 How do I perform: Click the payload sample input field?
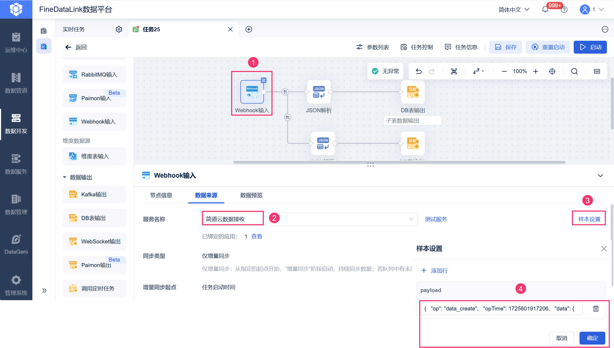(x=502, y=309)
